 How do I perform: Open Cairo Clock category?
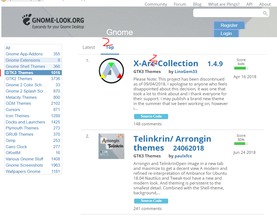click(x=33, y=147)
